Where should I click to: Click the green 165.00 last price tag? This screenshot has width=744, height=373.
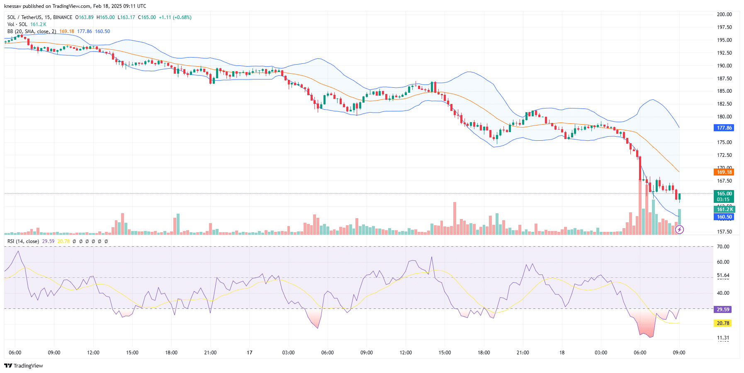point(724,194)
